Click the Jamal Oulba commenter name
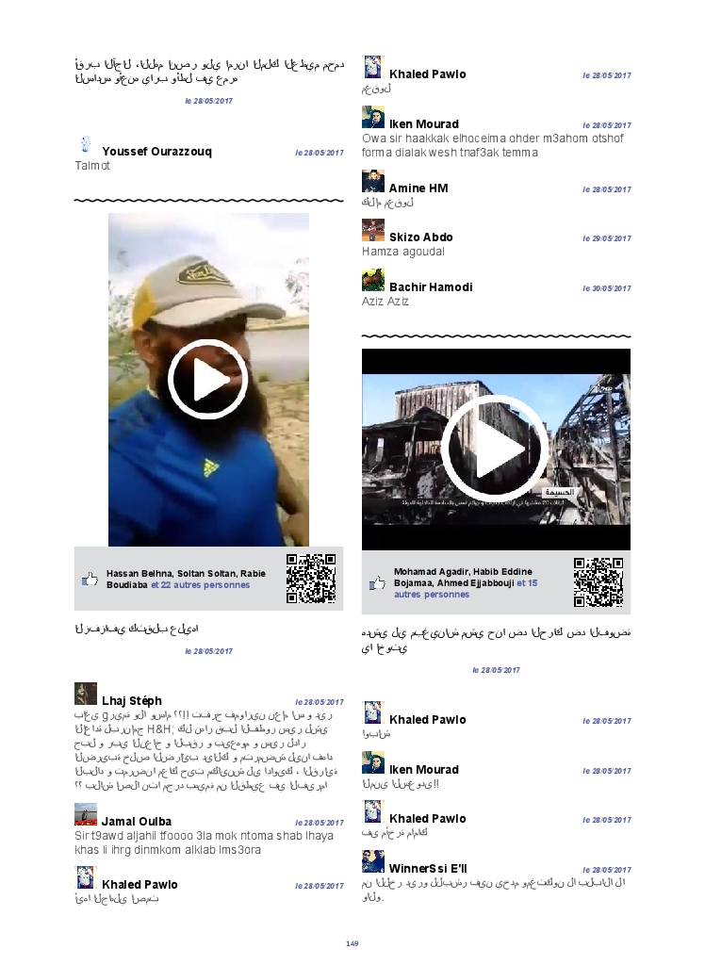This screenshot has height=965, width=705. 137,822
